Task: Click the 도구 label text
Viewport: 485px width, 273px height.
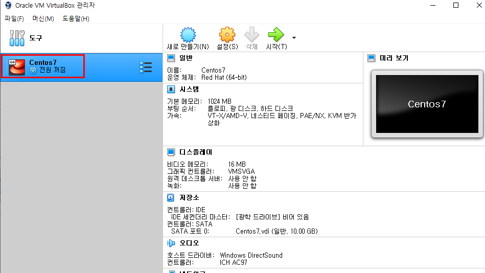Action: [x=36, y=38]
